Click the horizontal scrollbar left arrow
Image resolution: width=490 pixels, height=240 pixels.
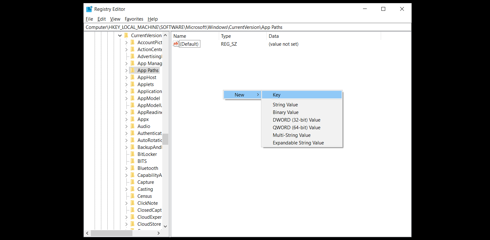tap(87, 233)
